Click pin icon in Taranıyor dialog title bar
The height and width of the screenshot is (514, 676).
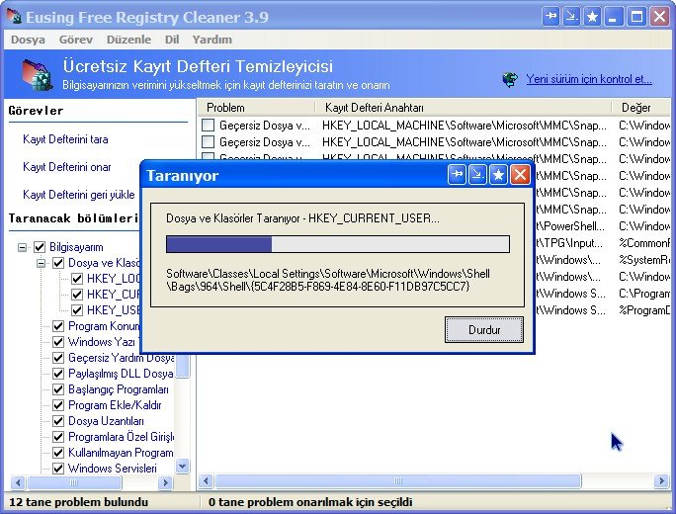(457, 175)
